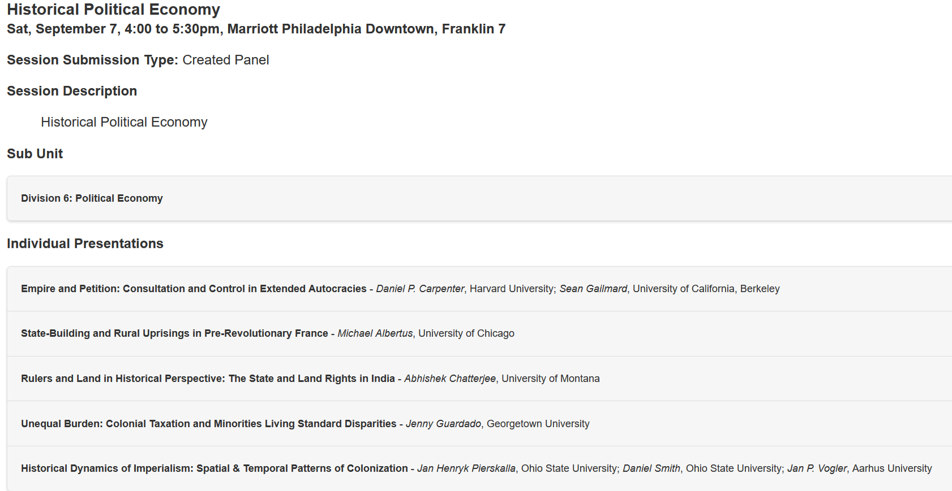952x491 pixels.
Task: Open Historical Dynamics of Imperialism presentation
Action: coord(214,468)
